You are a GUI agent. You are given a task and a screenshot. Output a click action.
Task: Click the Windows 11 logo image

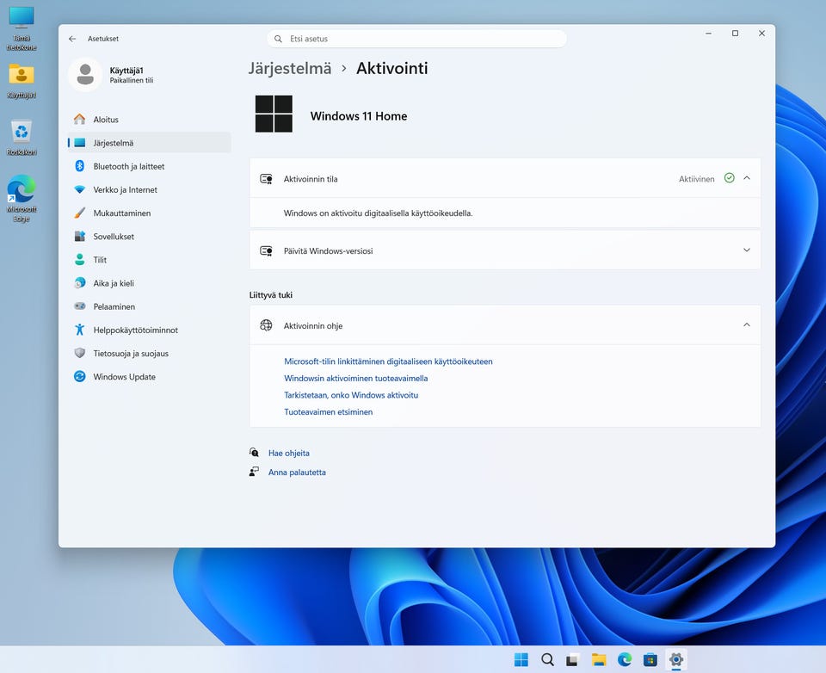click(x=274, y=114)
